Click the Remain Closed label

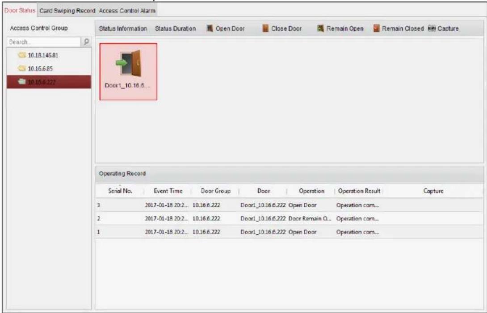click(403, 29)
